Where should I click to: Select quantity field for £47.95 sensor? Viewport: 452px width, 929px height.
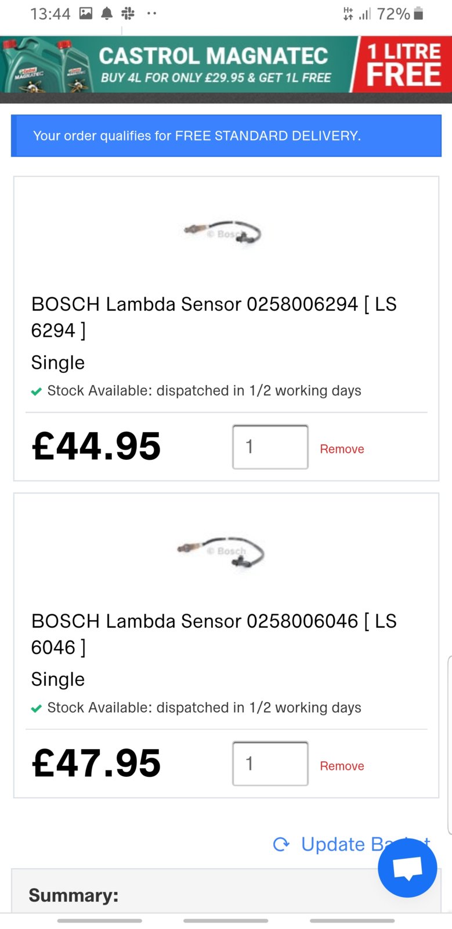coord(270,764)
